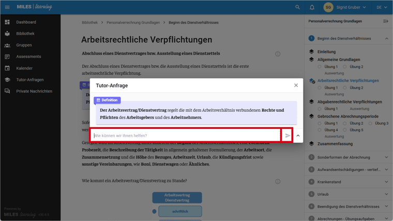The image size is (393, 221).
Task: Close the Tutor-Anfrage dialog
Action: pos(296,86)
